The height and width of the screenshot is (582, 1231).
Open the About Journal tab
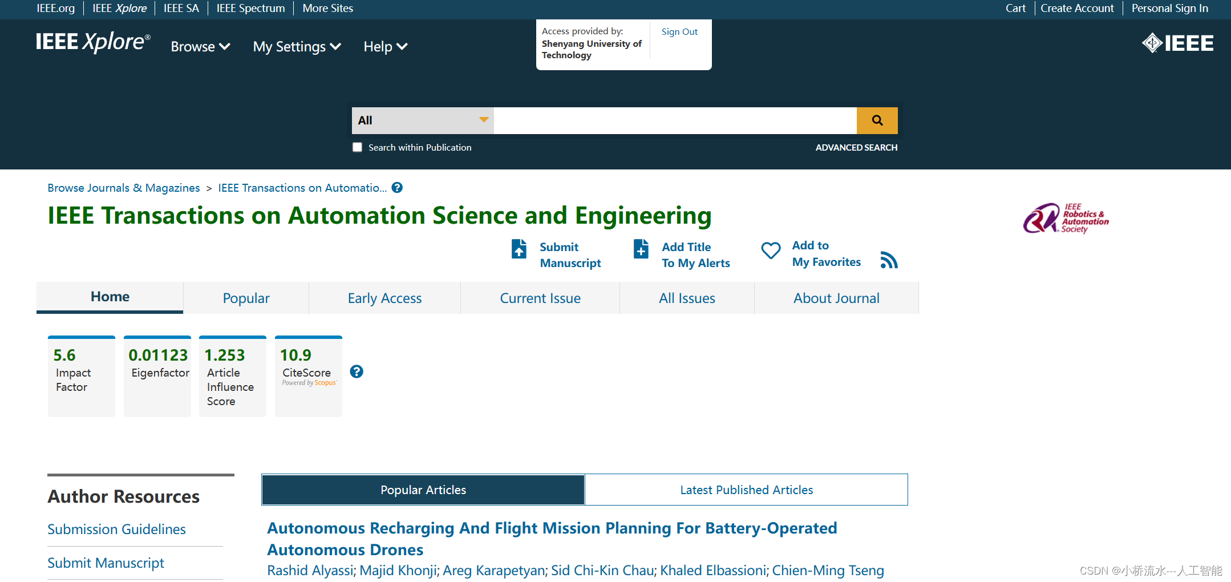coord(836,298)
